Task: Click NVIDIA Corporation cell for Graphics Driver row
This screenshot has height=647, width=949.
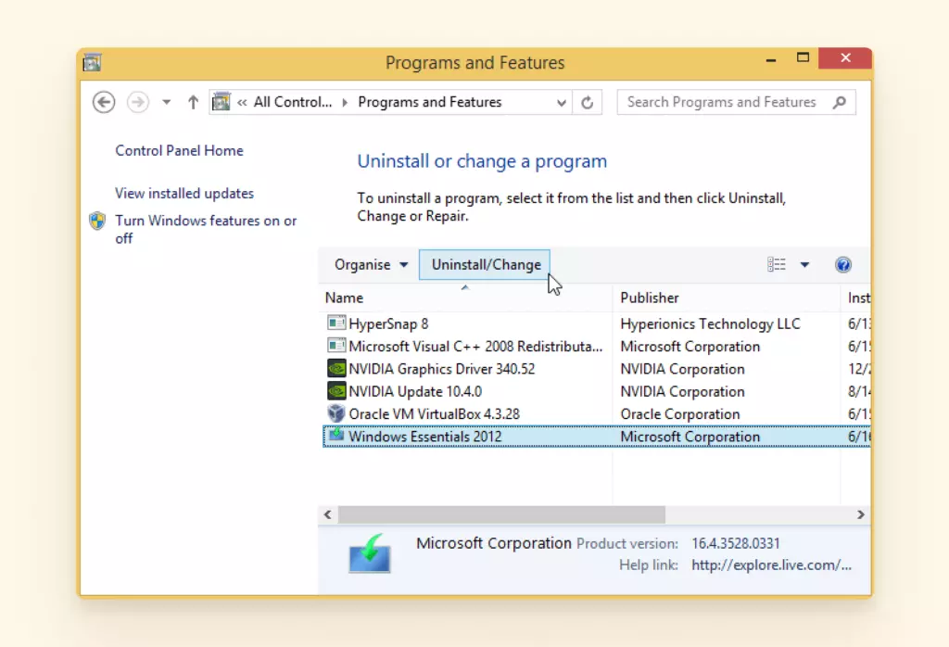Action: pyautogui.click(x=682, y=369)
